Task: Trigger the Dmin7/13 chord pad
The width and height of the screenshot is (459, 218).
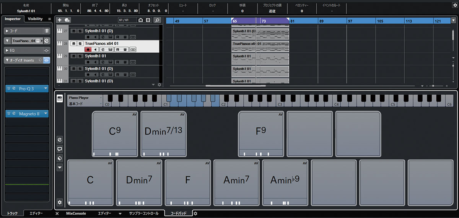Action: point(163,134)
